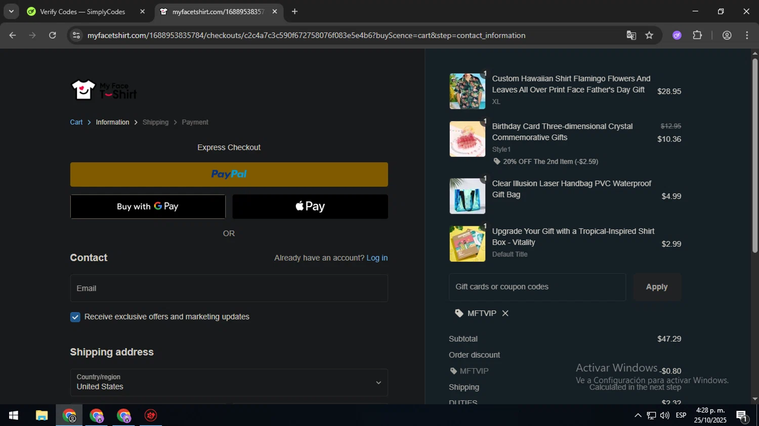The height and width of the screenshot is (426, 759).
Task: Open Birthday Card Crystal product thumbnail
Action: 467,139
